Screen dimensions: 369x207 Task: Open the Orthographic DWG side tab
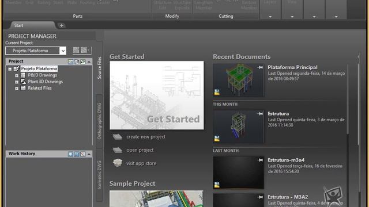tap(99, 121)
